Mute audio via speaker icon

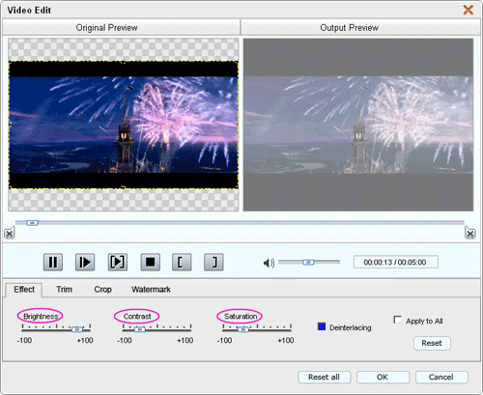coord(269,263)
